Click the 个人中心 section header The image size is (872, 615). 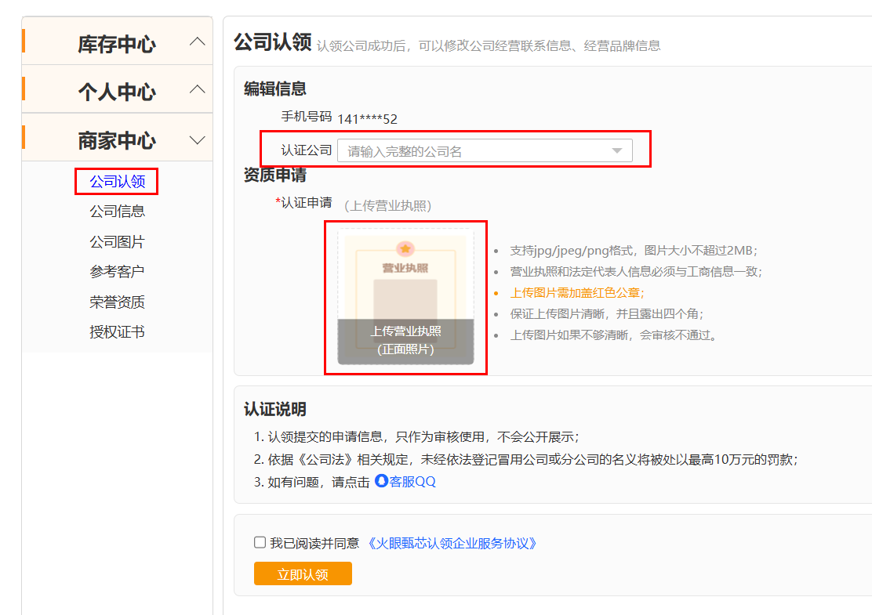[x=118, y=89]
